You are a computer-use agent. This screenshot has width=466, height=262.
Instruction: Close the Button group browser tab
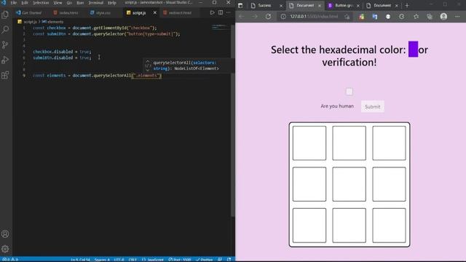pyautogui.click(x=358, y=6)
